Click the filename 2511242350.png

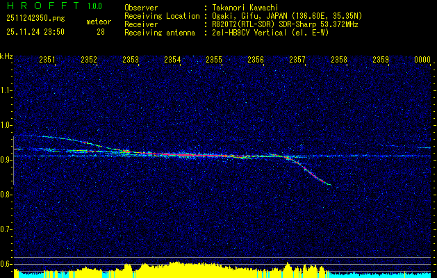point(35,18)
